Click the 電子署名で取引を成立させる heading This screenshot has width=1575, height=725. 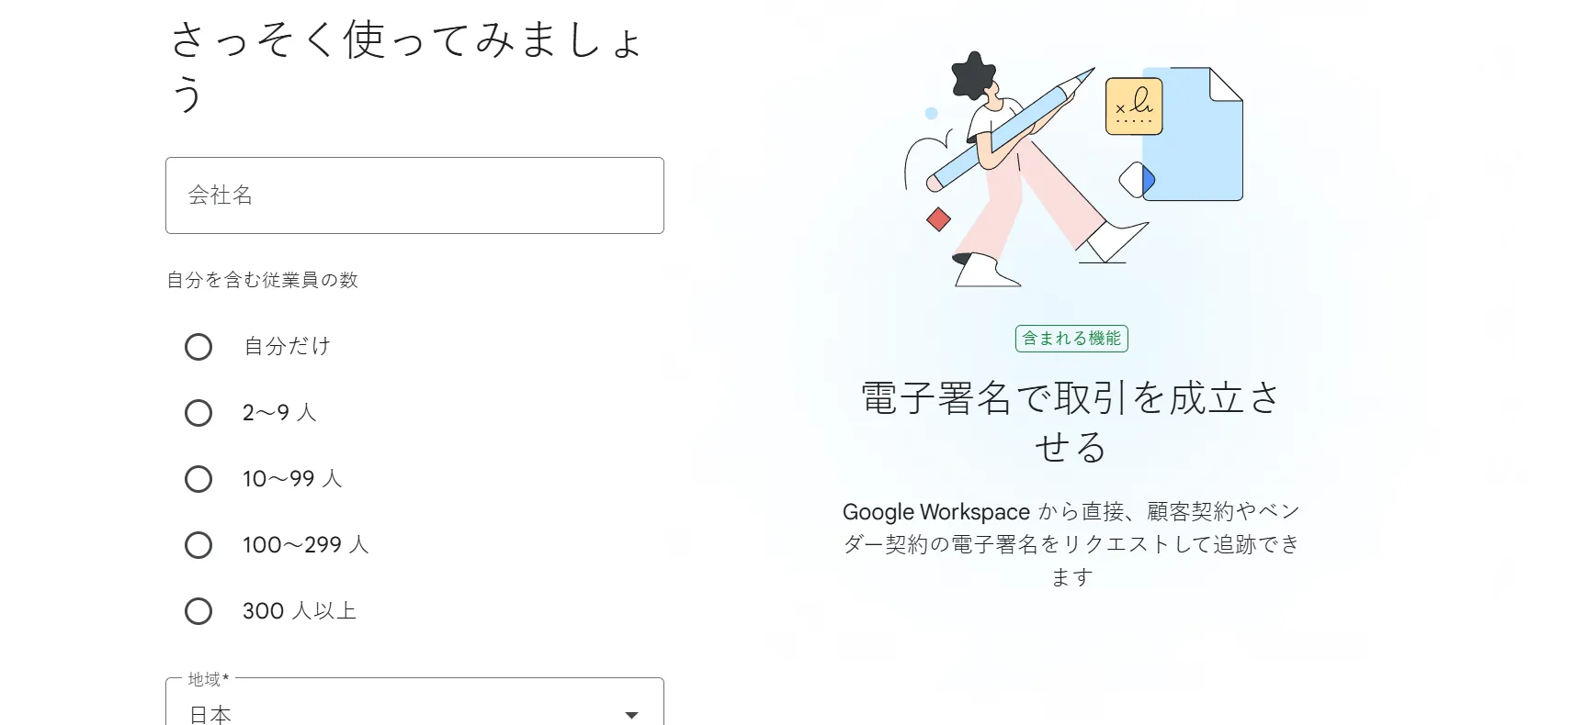[1071, 422]
